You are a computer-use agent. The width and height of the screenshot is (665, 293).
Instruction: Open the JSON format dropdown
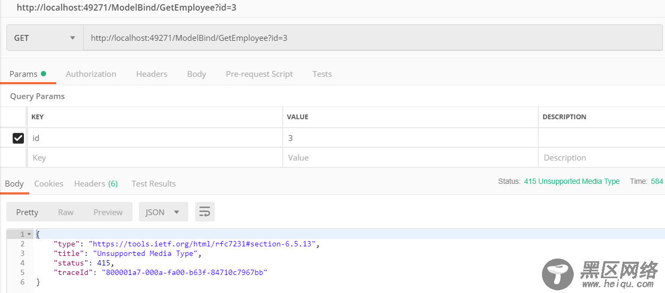tap(163, 212)
